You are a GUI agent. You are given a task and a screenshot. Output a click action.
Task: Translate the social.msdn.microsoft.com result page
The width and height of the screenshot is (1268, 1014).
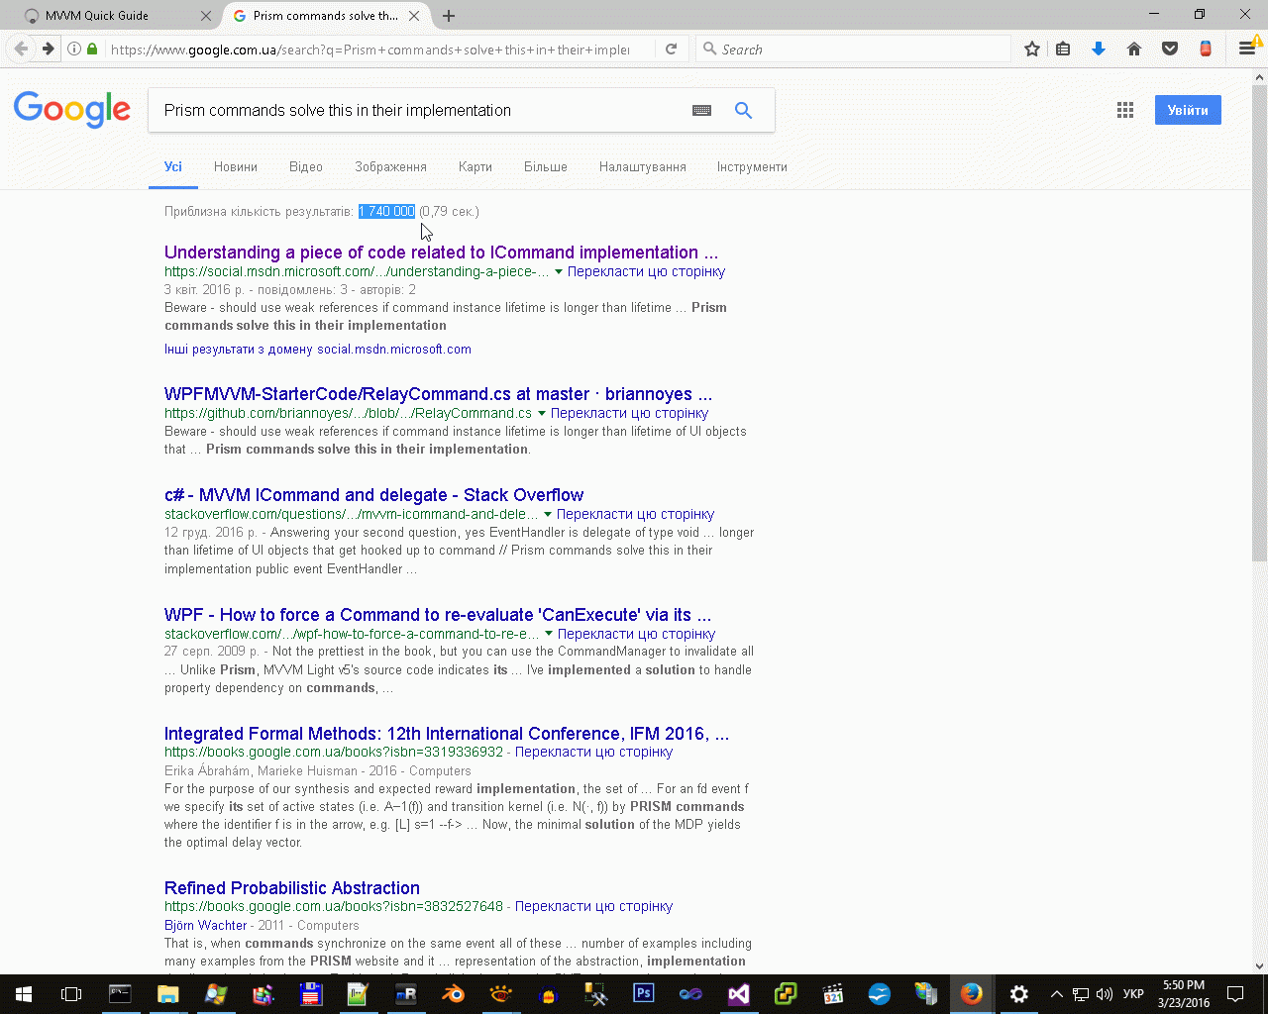(x=646, y=271)
